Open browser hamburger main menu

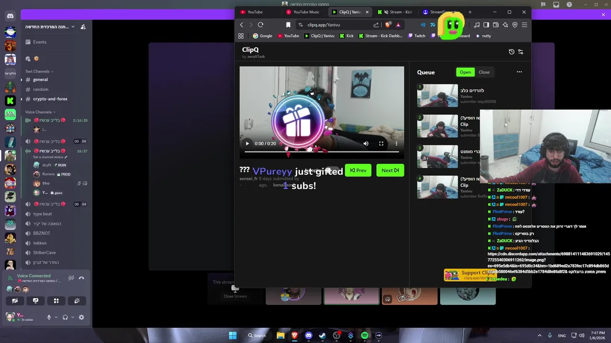click(524, 25)
